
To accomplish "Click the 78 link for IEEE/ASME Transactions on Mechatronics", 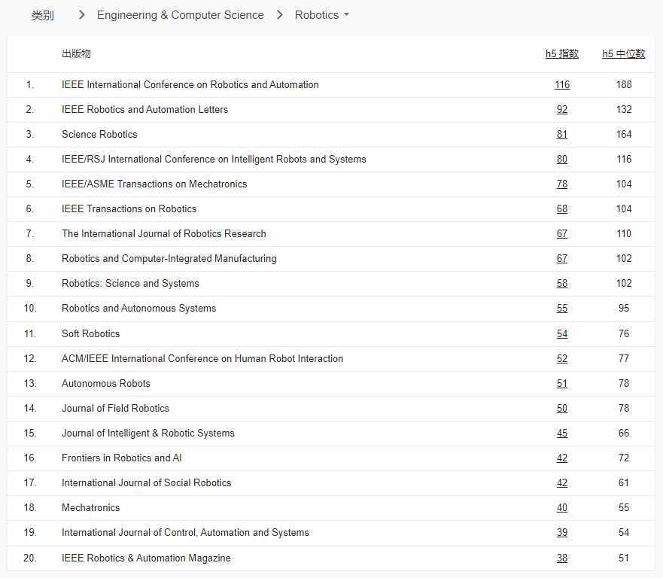I will click(x=561, y=184).
